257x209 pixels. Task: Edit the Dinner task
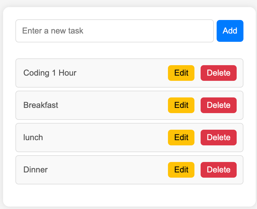pos(181,170)
